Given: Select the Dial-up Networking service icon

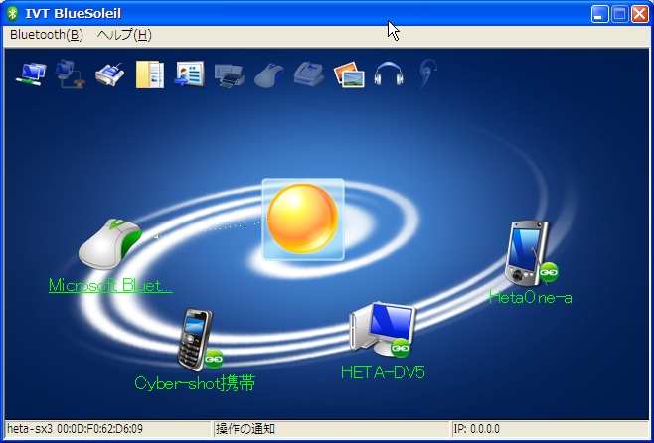Looking at the screenshot, I should pos(70,74).
